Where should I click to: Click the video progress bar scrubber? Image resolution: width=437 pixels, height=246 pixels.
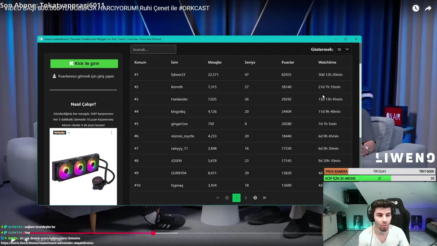click(153, 233)
